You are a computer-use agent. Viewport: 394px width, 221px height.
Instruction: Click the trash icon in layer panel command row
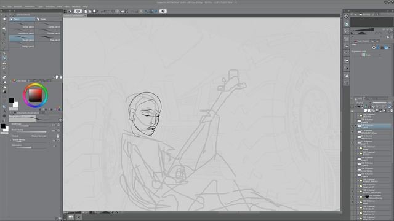(x=392, y=110)
